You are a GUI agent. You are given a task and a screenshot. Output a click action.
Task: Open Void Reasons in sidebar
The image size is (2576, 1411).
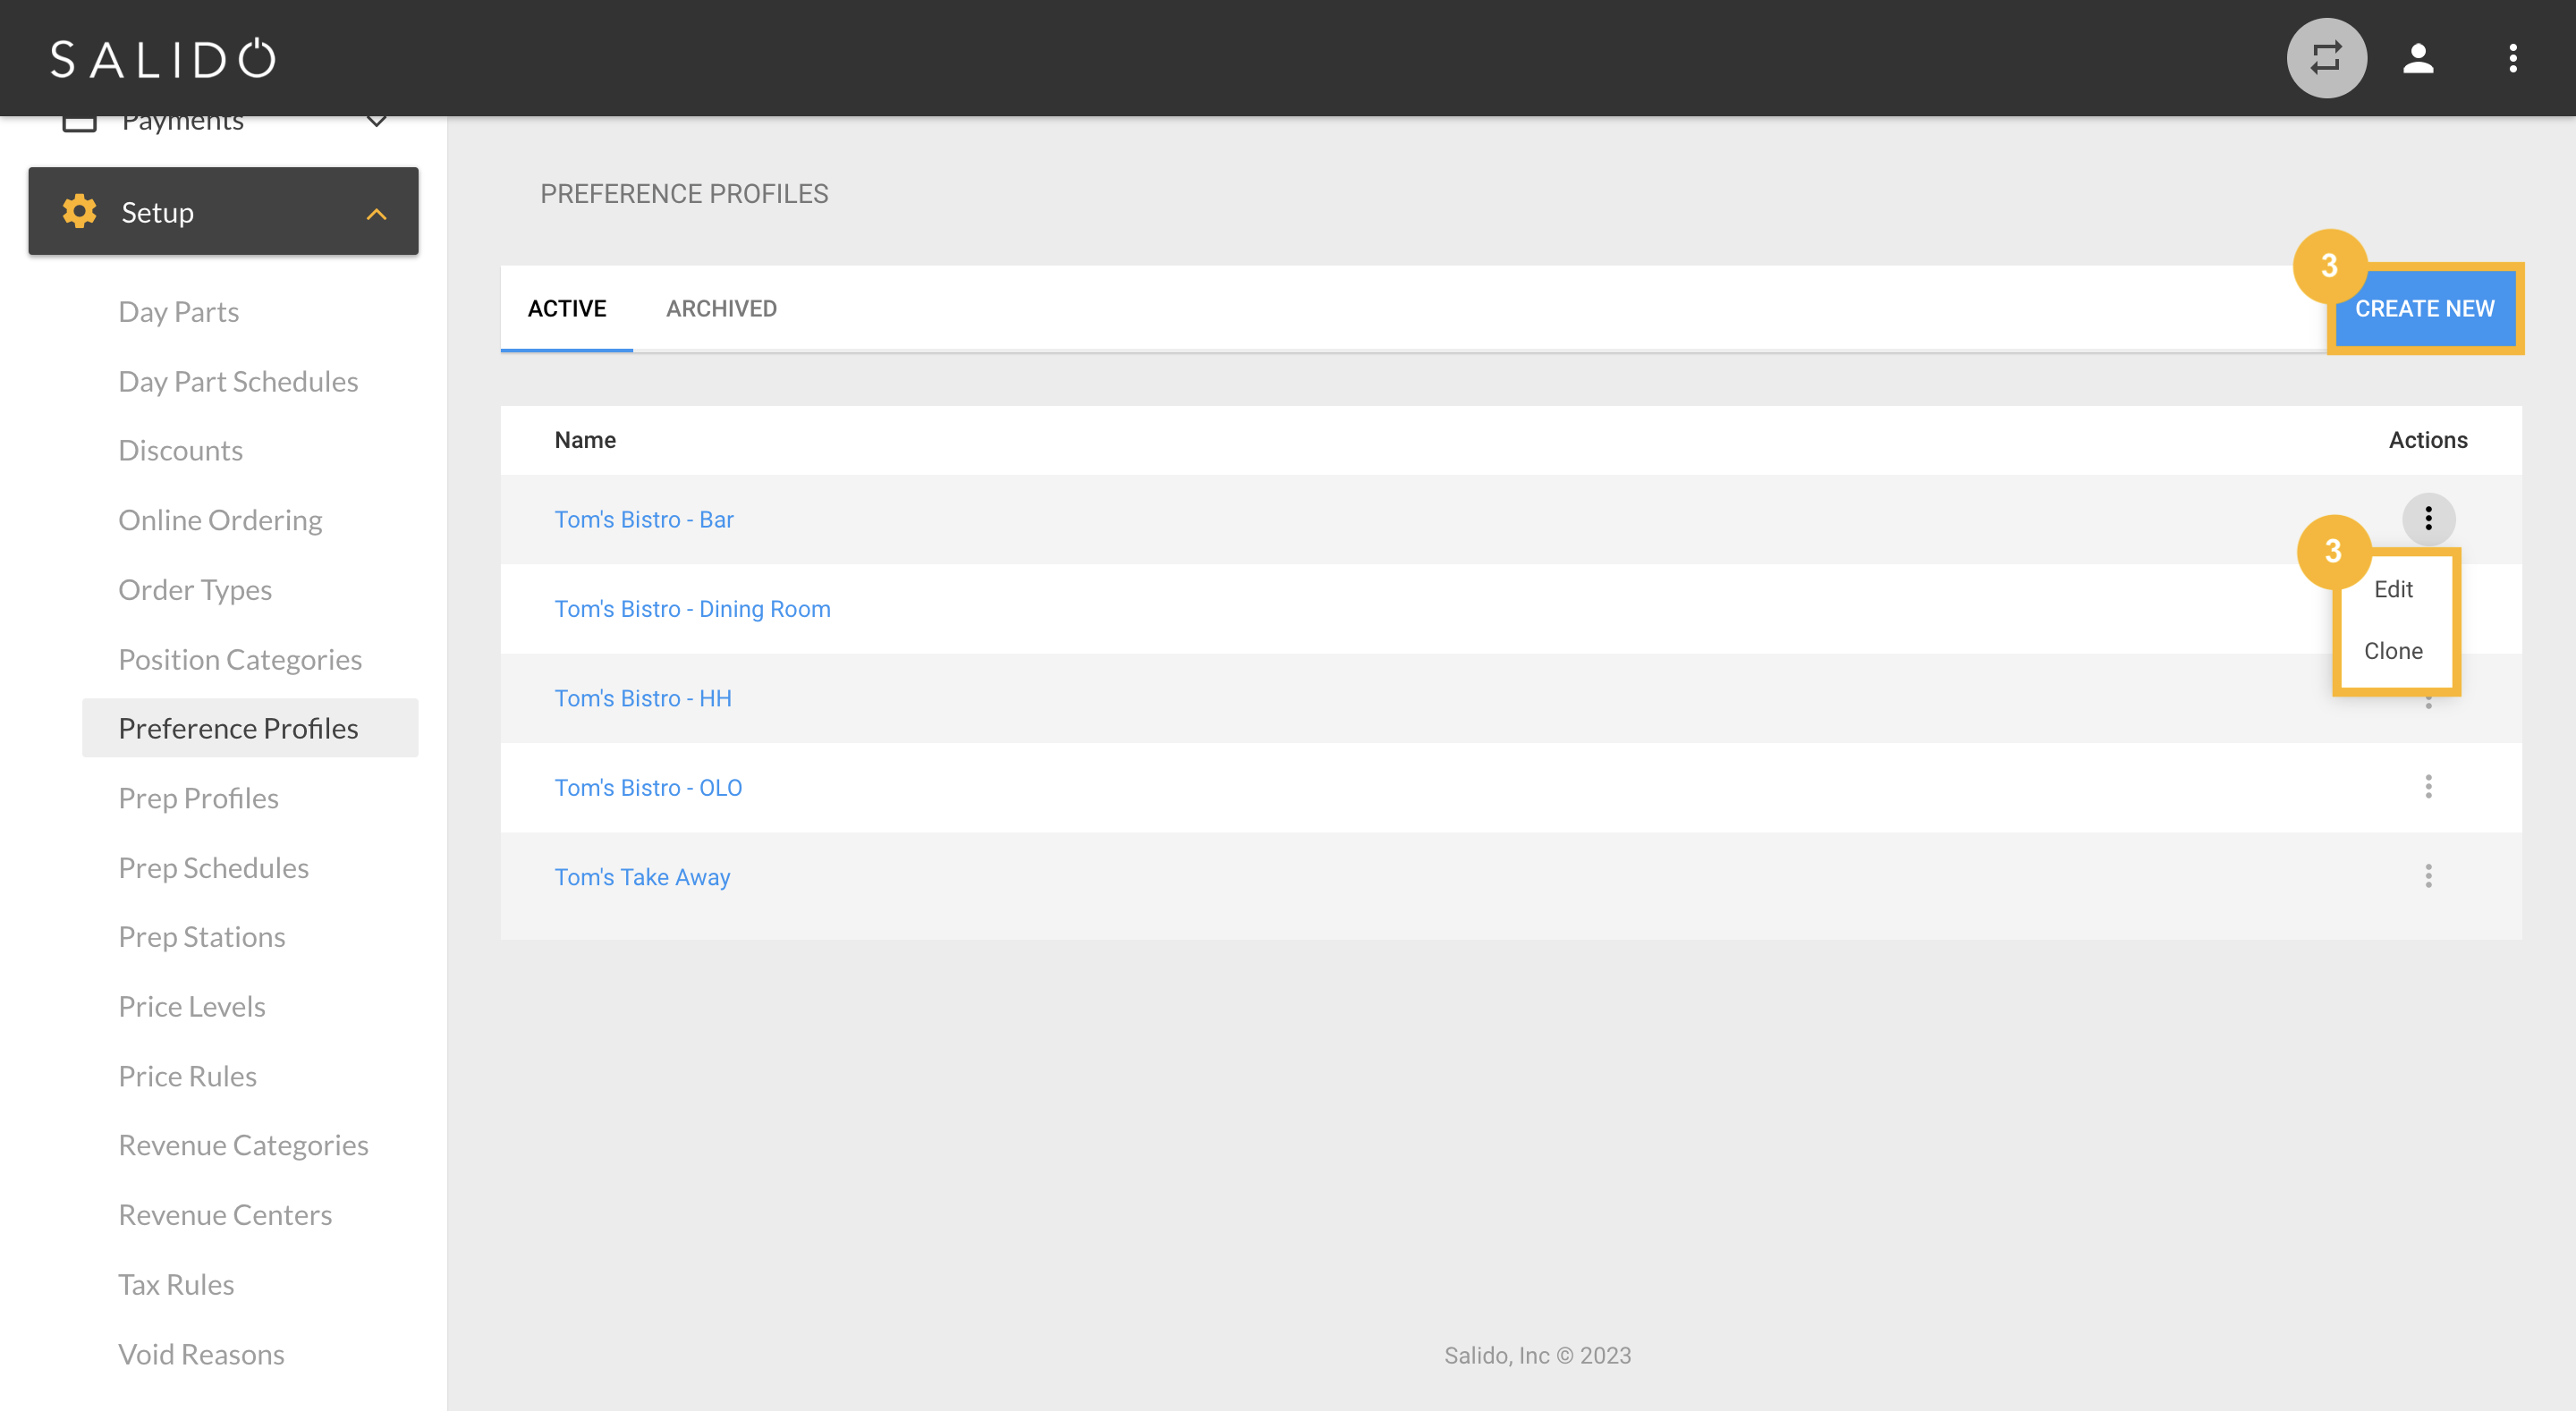coord(201,1354)
